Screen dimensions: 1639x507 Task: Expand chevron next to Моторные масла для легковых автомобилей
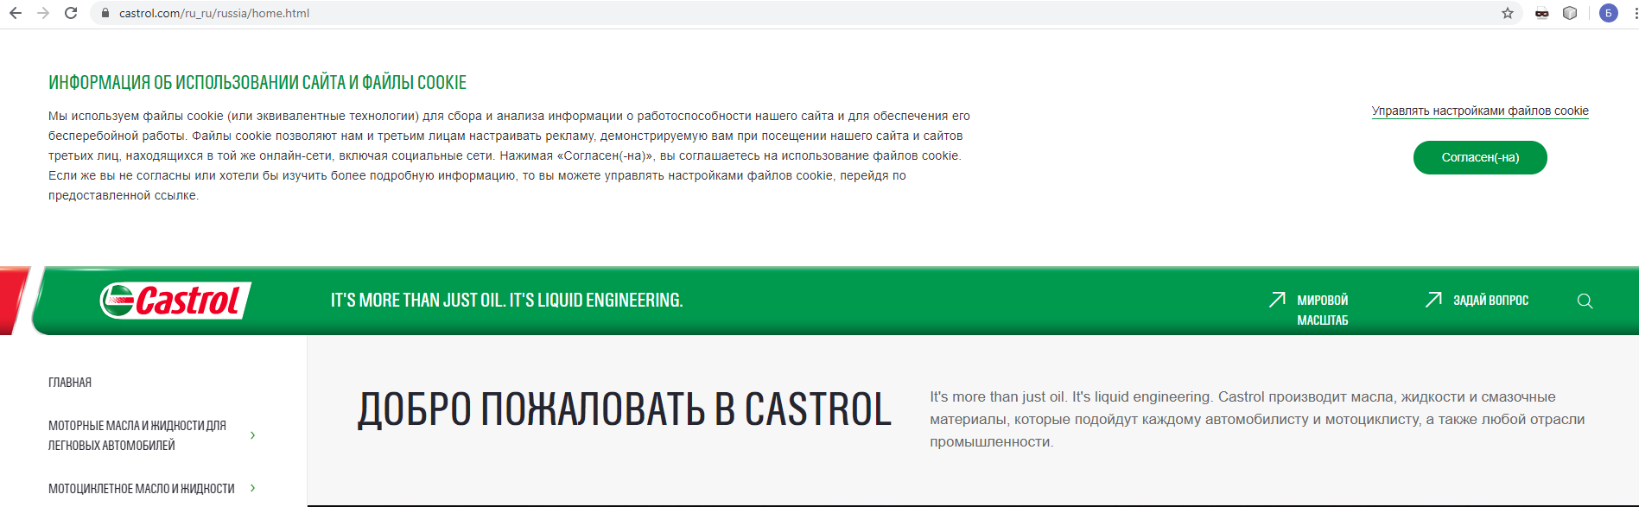tap(252, 435)
